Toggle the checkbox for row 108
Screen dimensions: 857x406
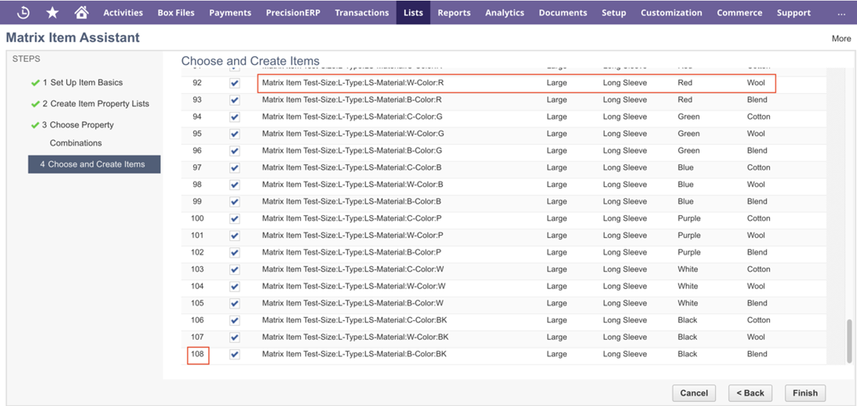pyautogui.click(x=234, y=355)
